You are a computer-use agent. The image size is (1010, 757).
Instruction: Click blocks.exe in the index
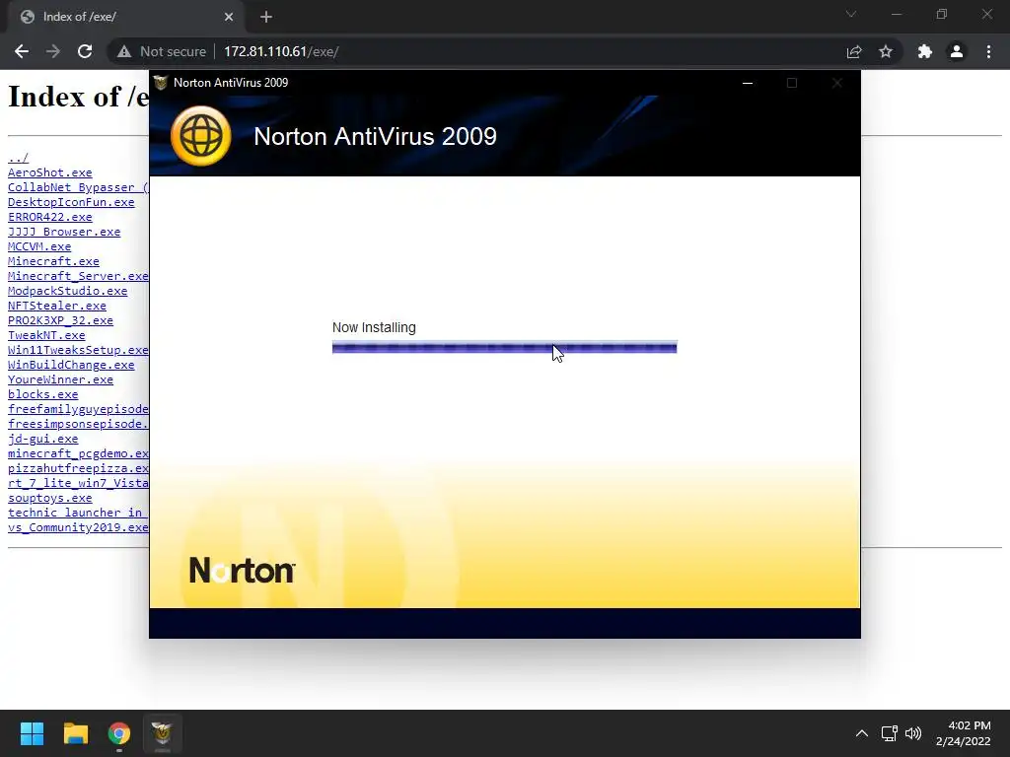click(42, 394)
